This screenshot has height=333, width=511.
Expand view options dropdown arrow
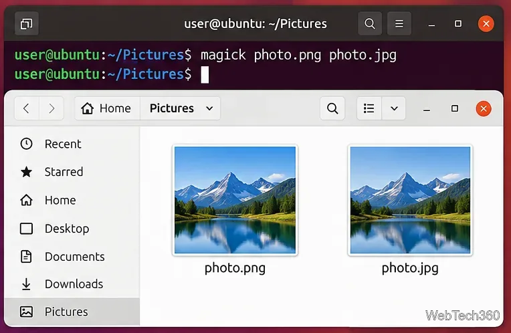point(394,108)
